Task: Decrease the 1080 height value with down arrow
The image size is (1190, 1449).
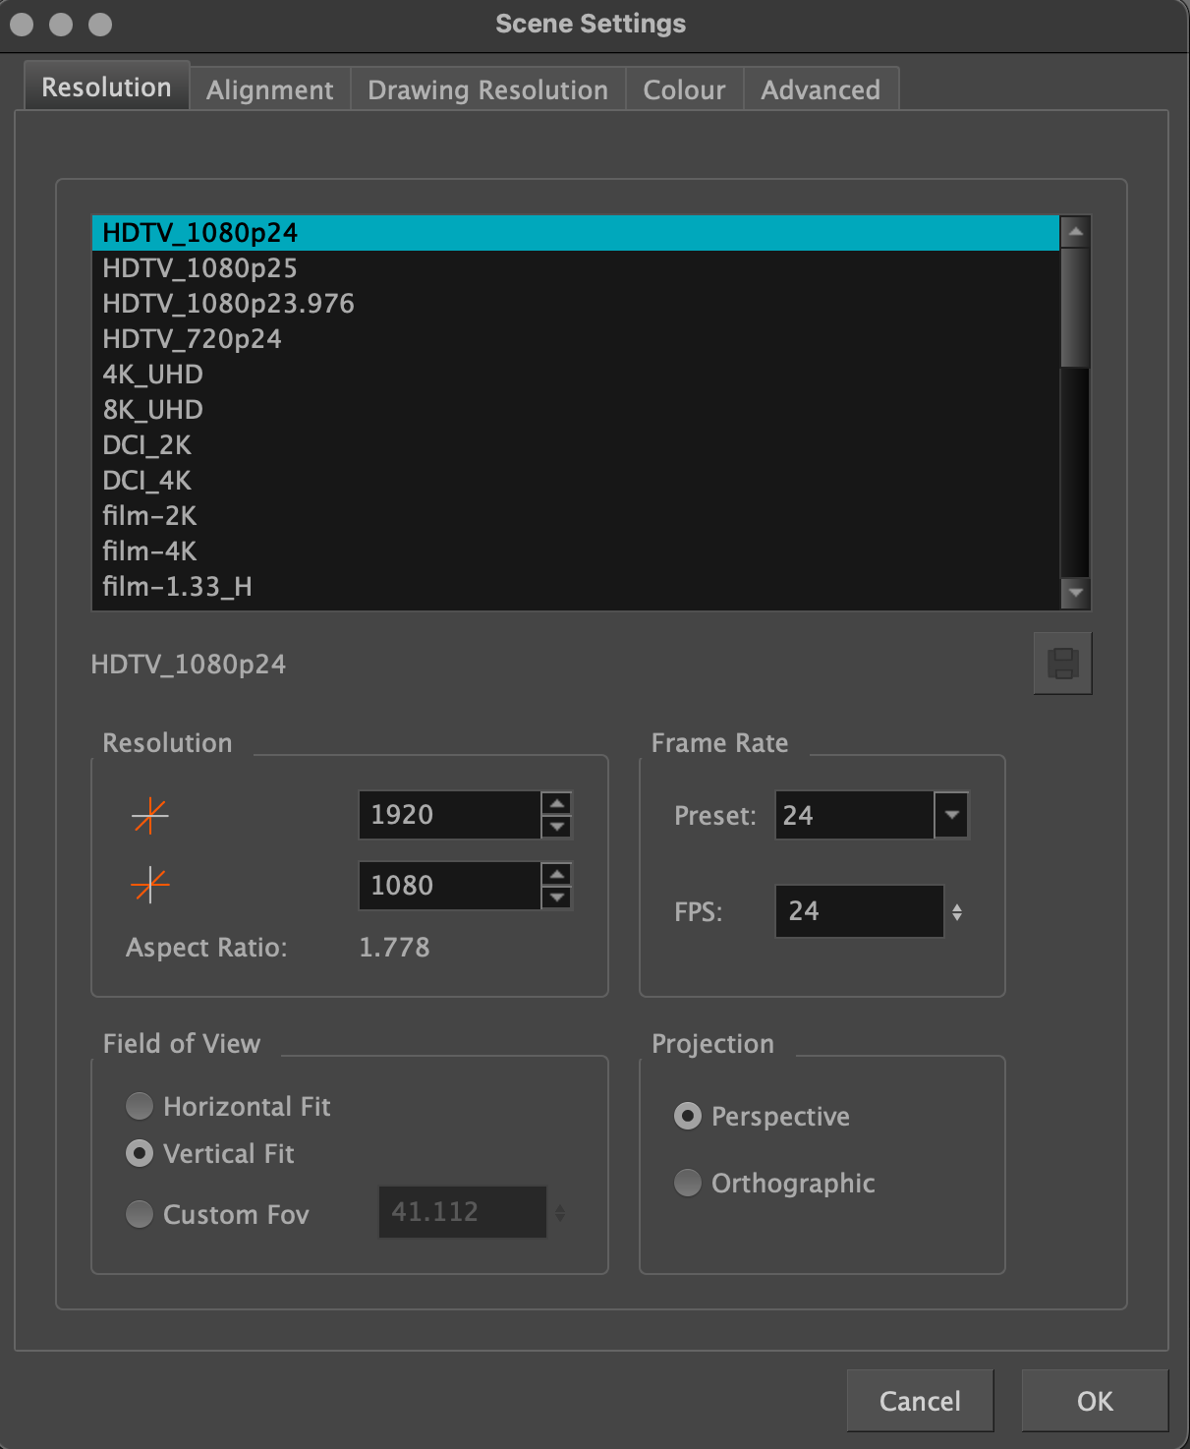Action: (x=557, y=898)
